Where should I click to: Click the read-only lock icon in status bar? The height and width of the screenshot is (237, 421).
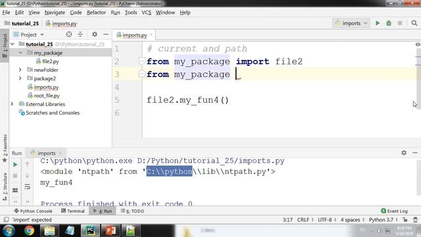coord(405,219)
